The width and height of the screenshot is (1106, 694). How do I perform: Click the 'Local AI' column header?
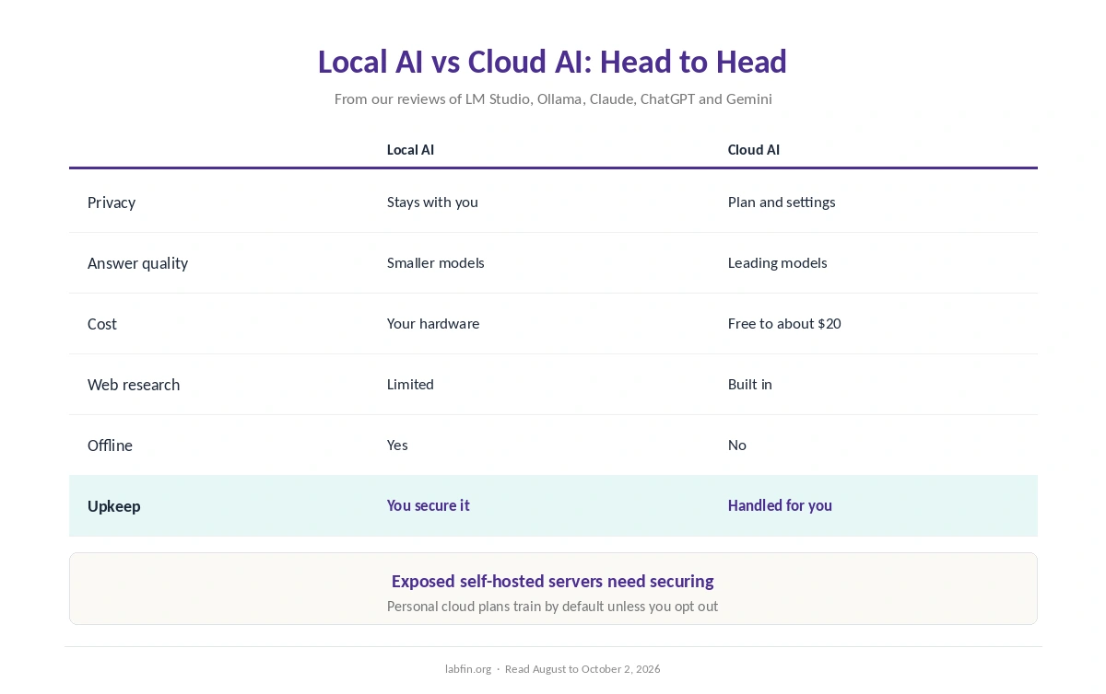pos(410,150)
